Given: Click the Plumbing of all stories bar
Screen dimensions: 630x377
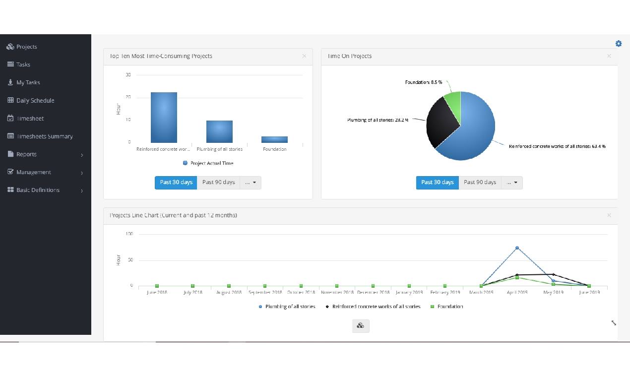Looking at the screenshot, I should (219, 131).
